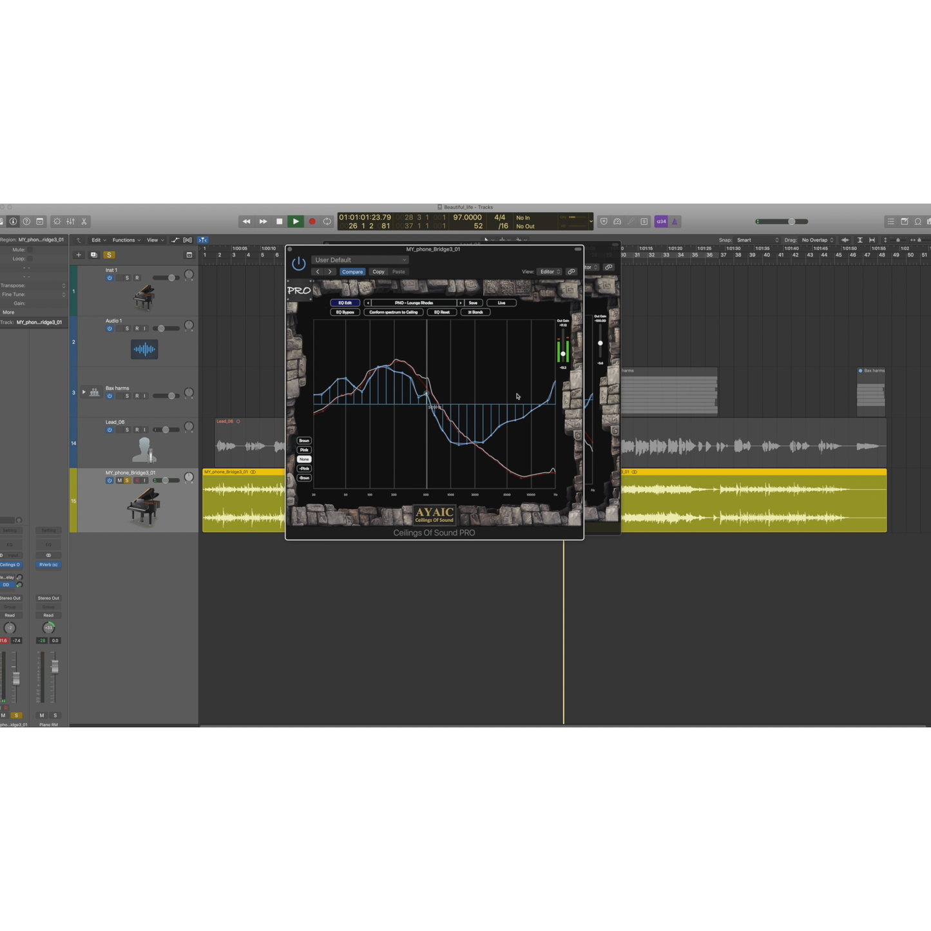Open the Inspector with the info icon
Image resolution: width=931 pixels, height=931 pixels.
[13, 221]
